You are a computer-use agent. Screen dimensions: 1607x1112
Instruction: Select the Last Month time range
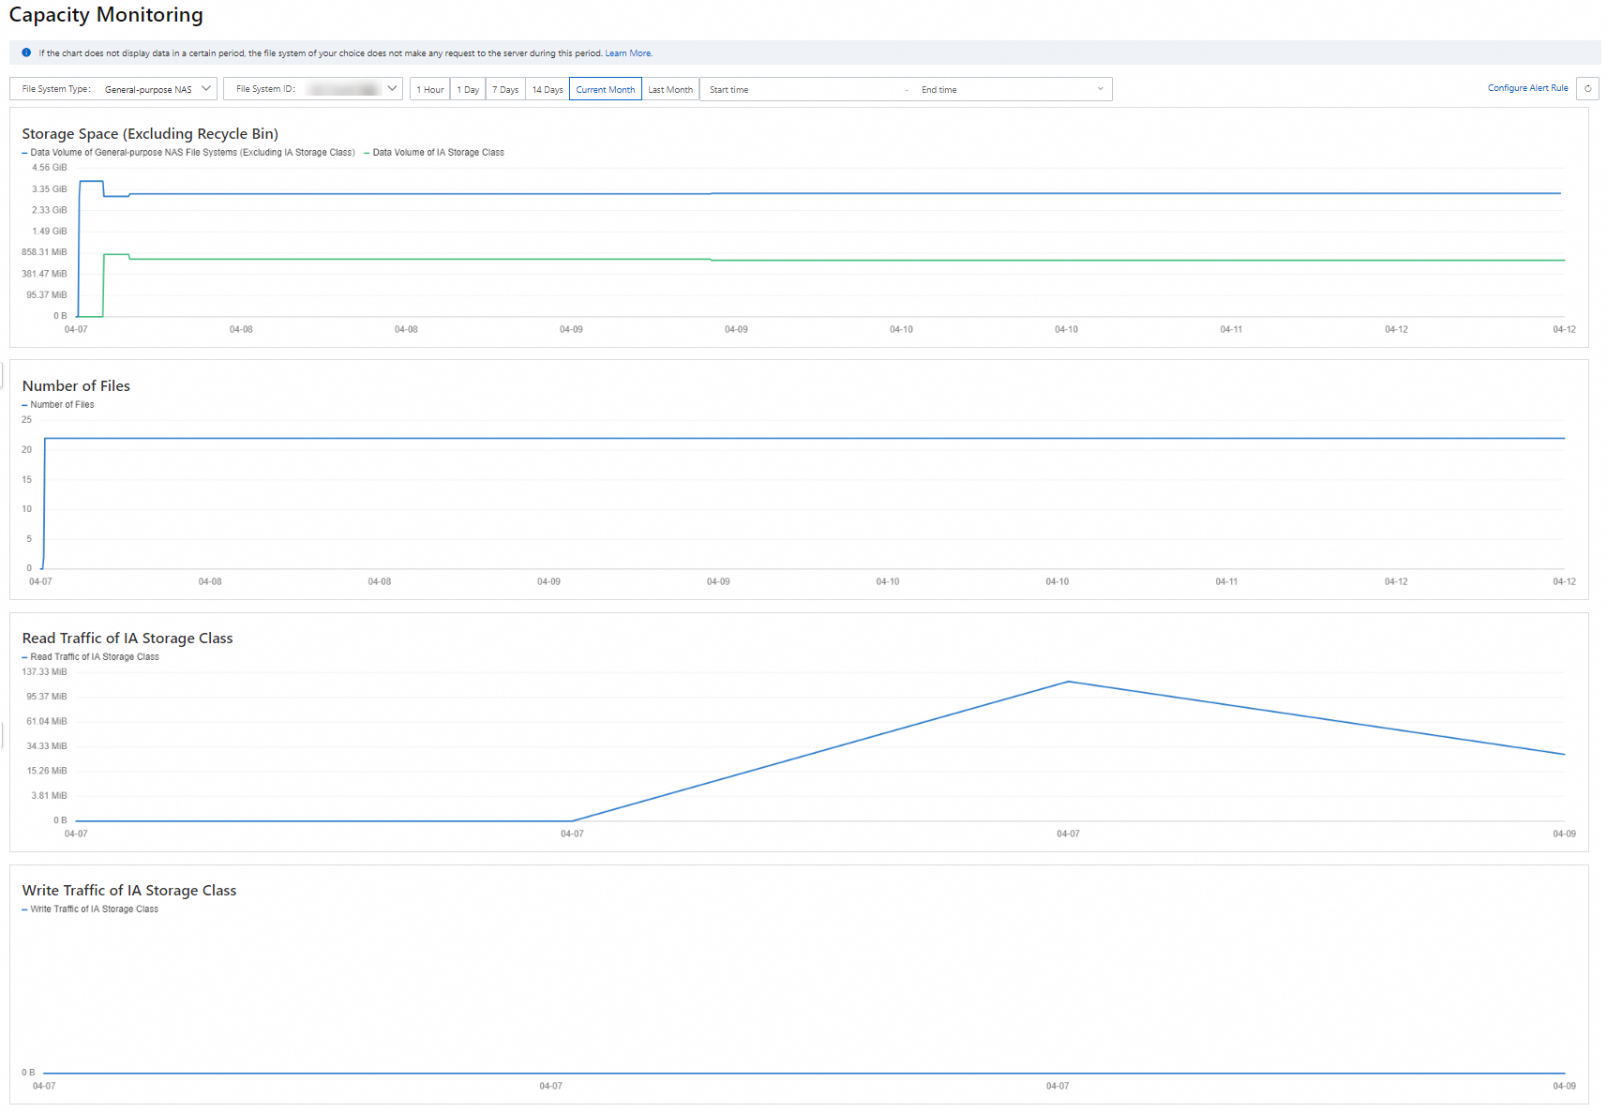[670, 89]
